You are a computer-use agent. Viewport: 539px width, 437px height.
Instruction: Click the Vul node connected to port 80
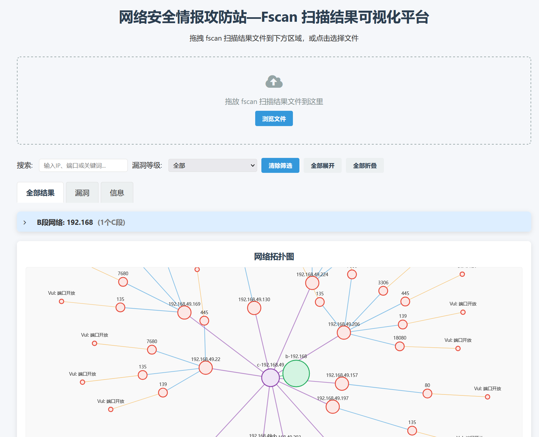tap(488, 397)
